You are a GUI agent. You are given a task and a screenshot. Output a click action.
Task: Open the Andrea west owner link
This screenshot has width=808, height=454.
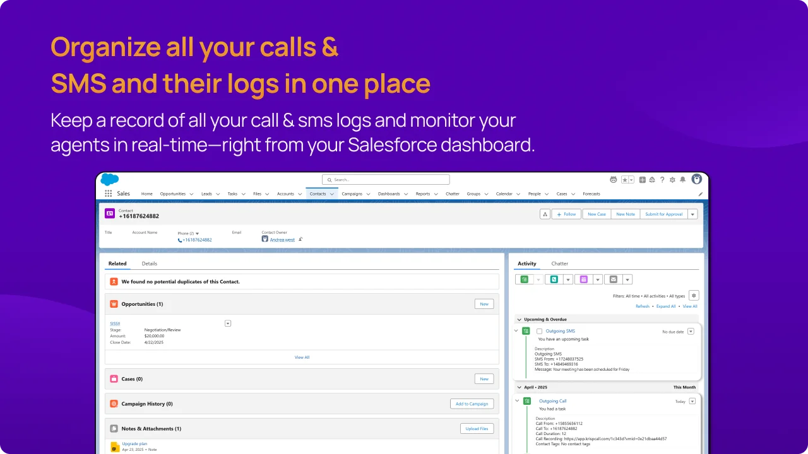pos(282,240)
